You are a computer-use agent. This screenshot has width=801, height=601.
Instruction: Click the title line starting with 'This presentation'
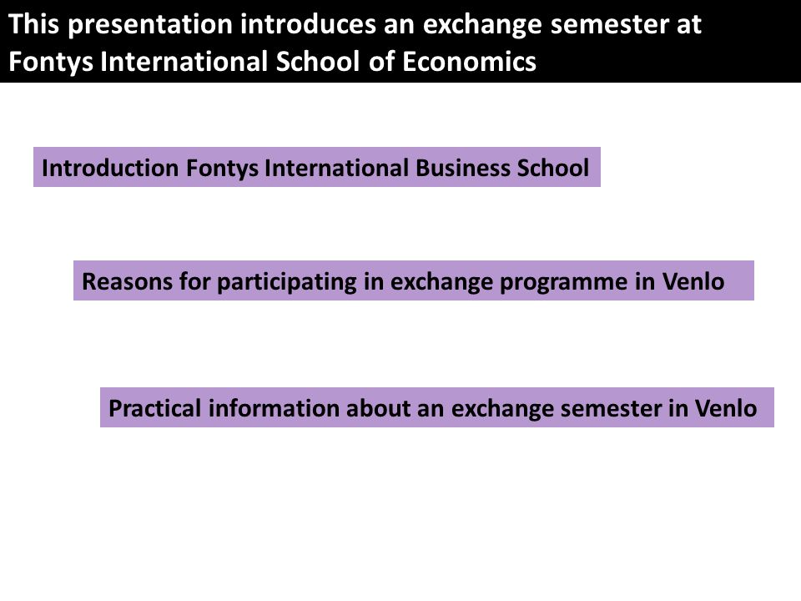pos(355,24)
